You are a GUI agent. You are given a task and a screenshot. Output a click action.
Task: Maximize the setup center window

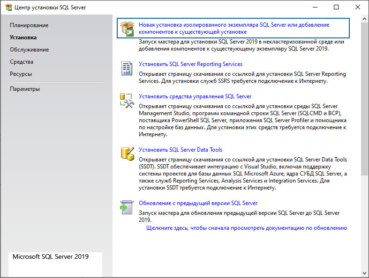point(336,7)
